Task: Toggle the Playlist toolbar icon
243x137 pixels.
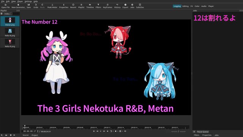Action: [81, 6]
